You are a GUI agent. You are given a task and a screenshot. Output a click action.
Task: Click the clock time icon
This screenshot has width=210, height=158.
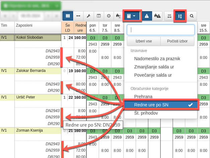(109, 16)
